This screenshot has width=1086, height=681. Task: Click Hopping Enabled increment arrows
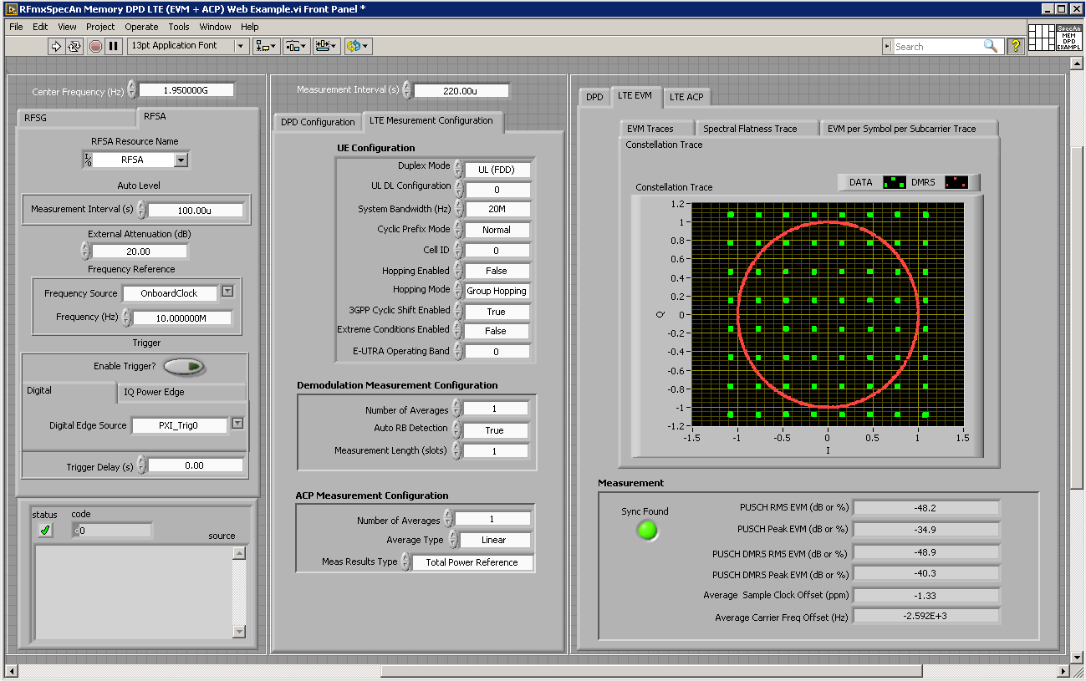[x=458, y=271]
